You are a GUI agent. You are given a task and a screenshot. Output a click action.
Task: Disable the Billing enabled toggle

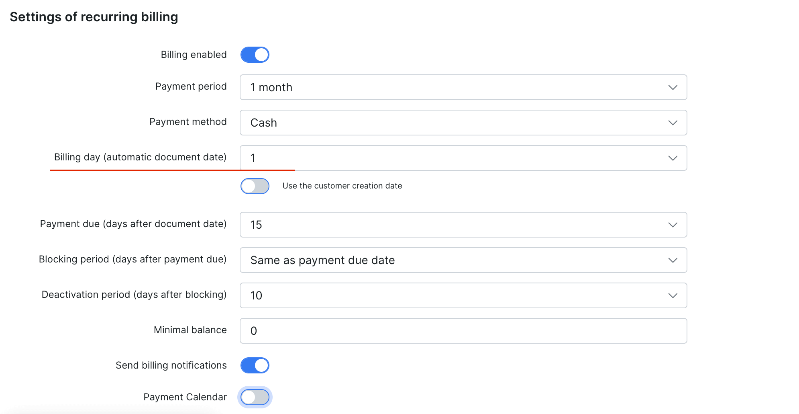[x=255, y=55]
